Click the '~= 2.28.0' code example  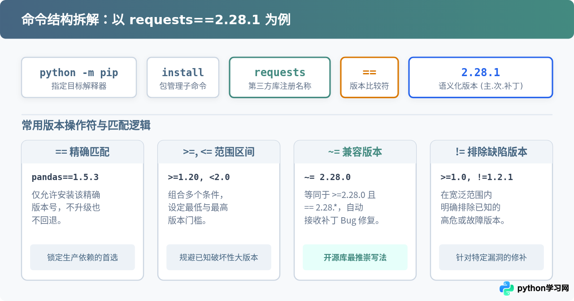click(x=327, y=177)
